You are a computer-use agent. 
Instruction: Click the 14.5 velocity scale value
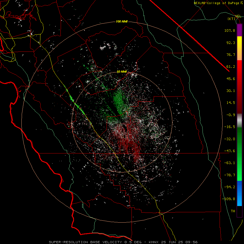(x=231, y=103)
